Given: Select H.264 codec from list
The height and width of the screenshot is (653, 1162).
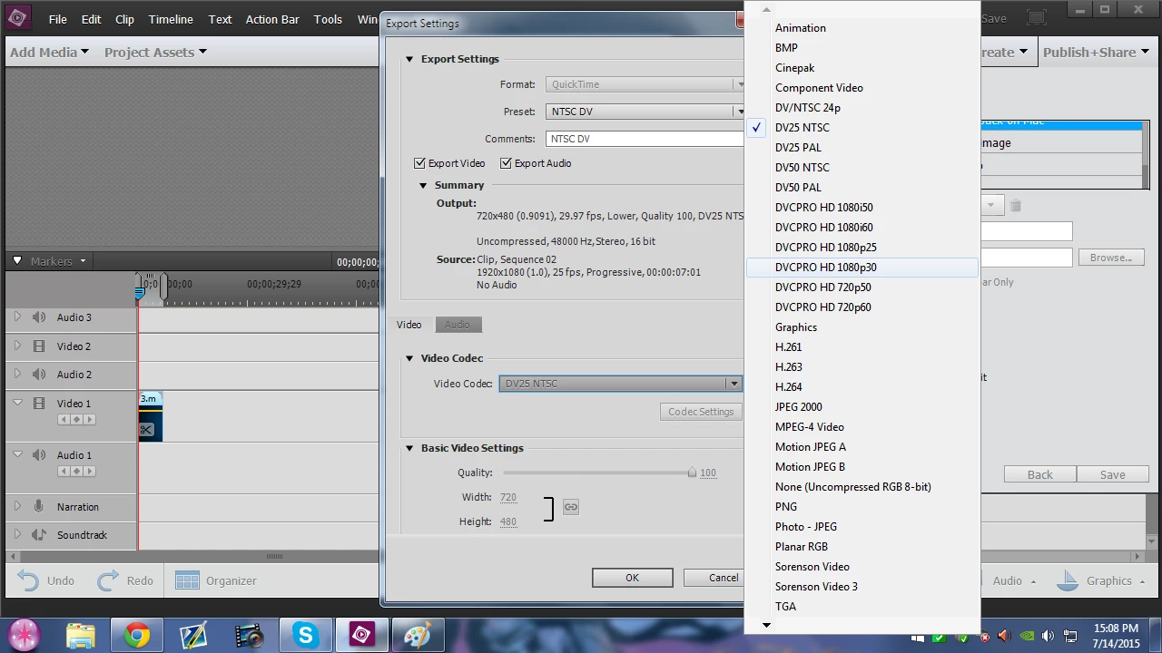Looking at the screenshot, I should 862,387.
